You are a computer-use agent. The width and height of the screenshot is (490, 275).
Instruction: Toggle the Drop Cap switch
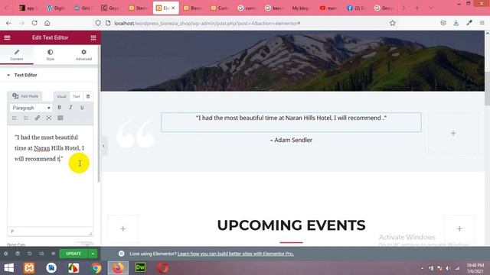point(83,244)
